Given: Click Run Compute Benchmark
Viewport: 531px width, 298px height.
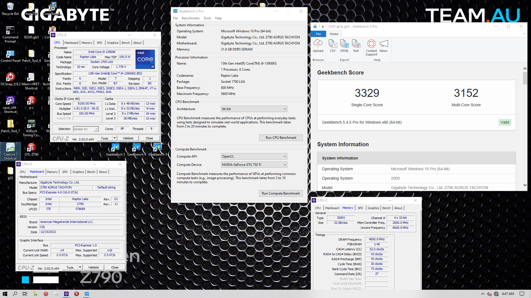Looking at the screenshot, I should click(281, 193).
